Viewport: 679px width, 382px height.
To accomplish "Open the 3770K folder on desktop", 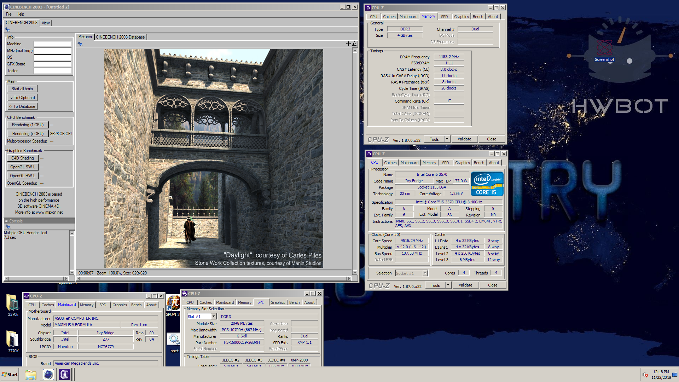I will [x=13, y=341].
